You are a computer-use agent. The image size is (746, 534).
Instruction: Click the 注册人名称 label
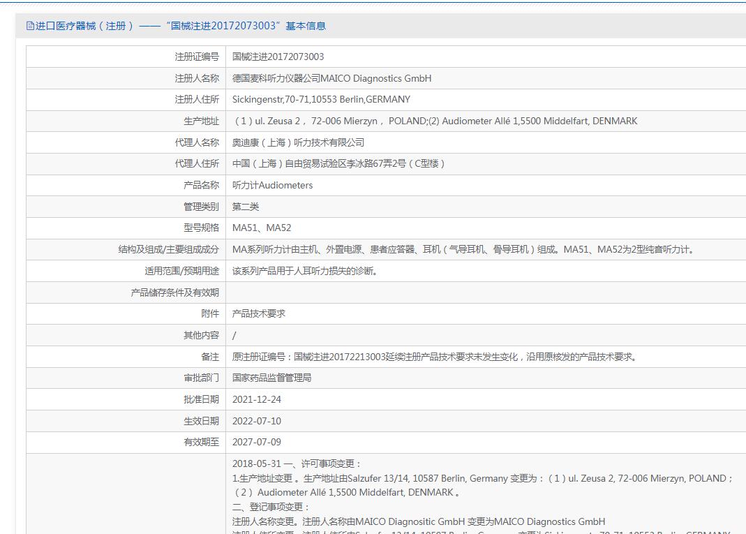click(x=197, y=78)
